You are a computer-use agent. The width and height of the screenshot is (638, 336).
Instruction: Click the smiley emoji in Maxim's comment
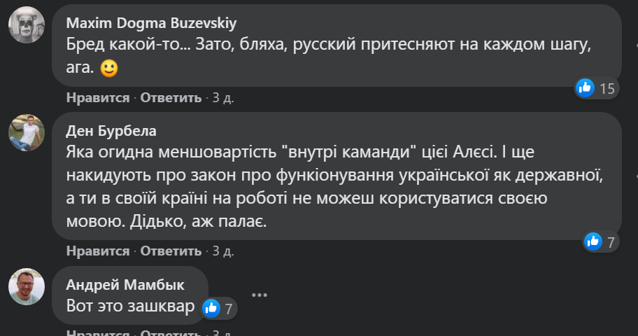[108, 69]
